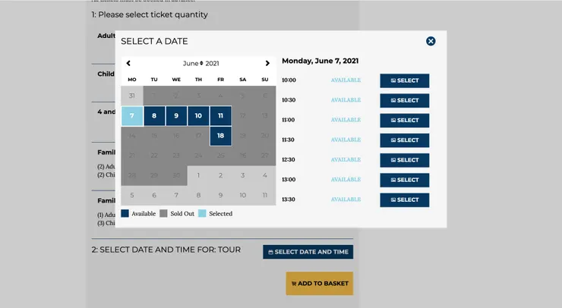Open the month dropdown showing June
562x308 pixels.
(201, 64)
